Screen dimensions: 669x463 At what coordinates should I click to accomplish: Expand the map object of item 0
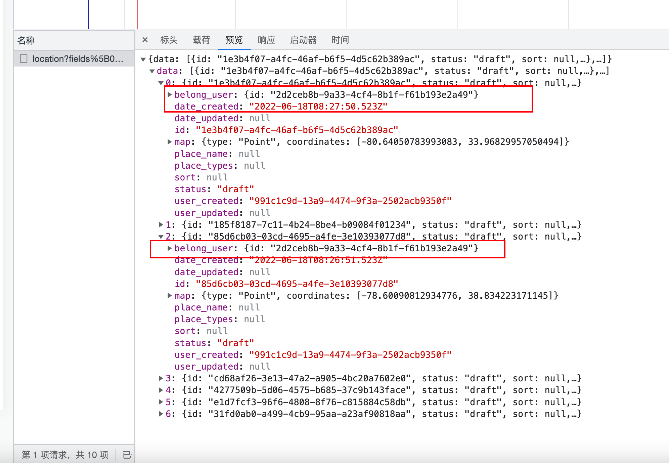pos(170,141)
